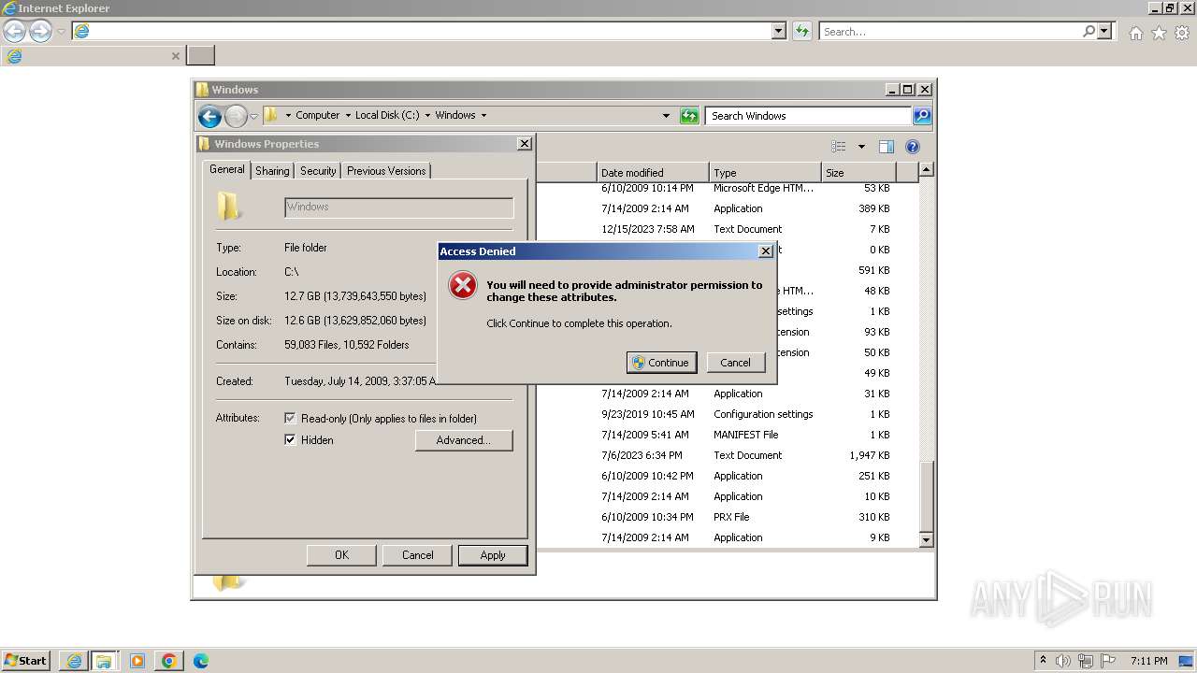Screen dimensions: 1197x673
Task: Click the Search Windows input field
Action: click(x=808, y=116)
